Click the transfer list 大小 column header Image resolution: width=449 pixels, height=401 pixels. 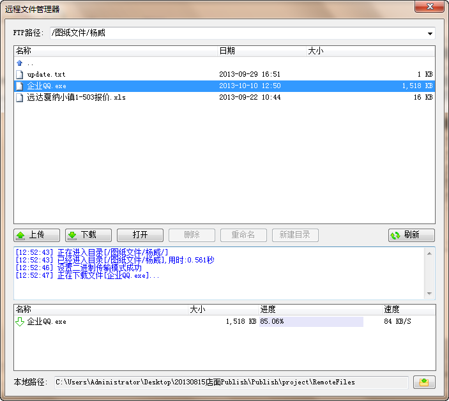pos(223,310)
